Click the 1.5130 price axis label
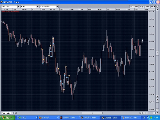Screen dimensions: 160x120 pyautogui.click(x=152, y=12)
